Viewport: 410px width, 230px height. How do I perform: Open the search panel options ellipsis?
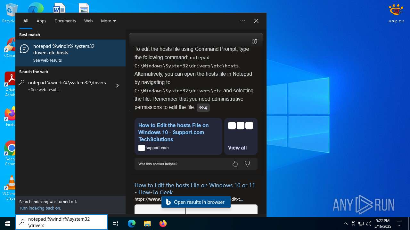pyautogui.click(x=243, y=21)
